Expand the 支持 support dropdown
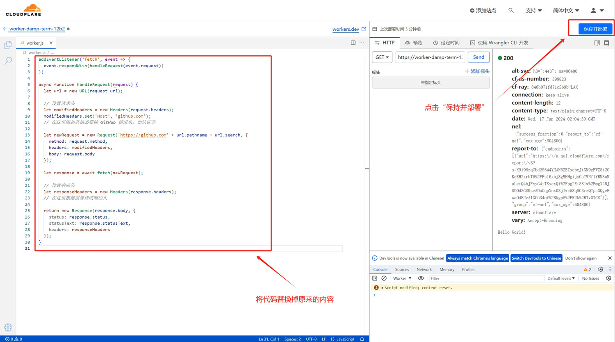This screenshot has height=342, width=615. pos(534,11)
